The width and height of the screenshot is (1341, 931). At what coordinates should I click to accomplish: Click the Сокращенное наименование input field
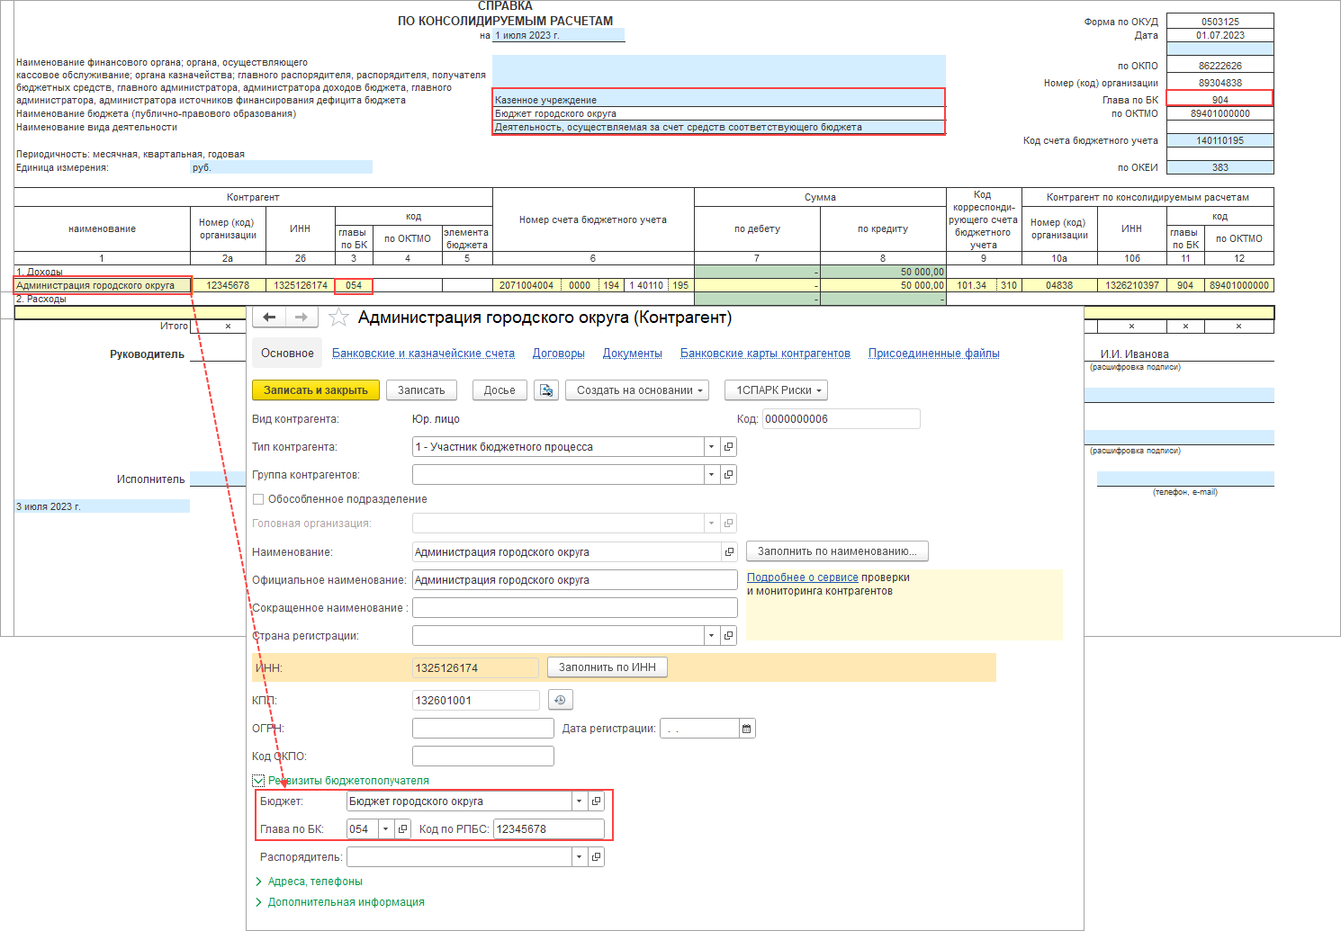tap(574, 608)
